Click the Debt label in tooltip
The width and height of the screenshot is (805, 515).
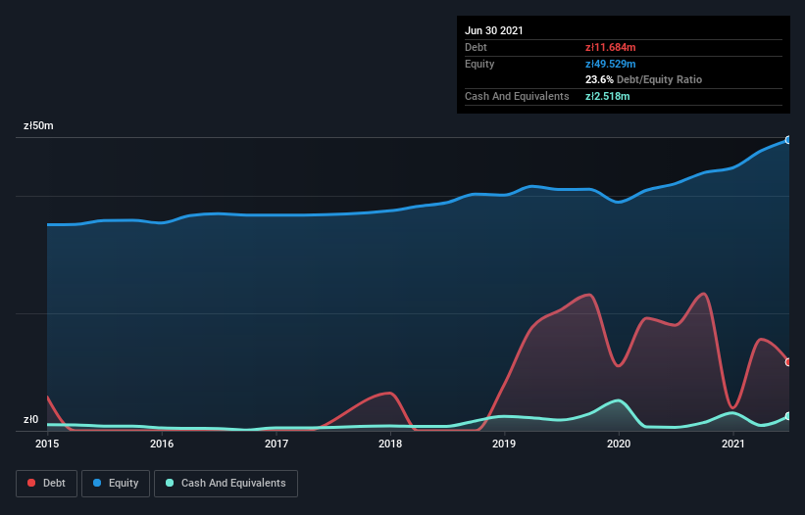coord(476,47)
